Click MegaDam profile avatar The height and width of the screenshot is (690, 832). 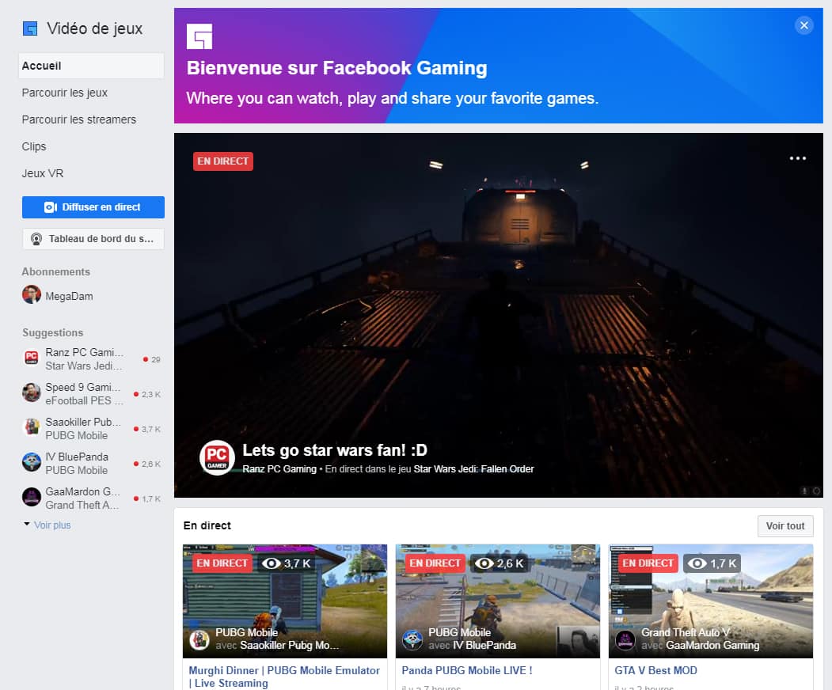(x=32, y=294)
